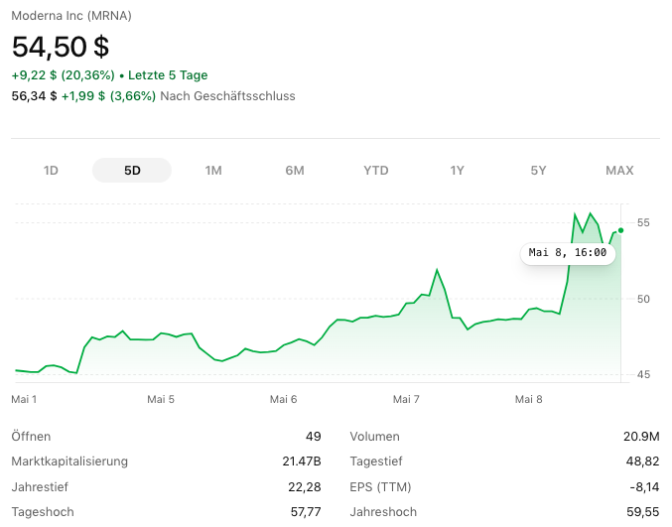Image resolution: width=672 pixels, height=527 pixels.
Task: Click the 56,34 $ after-hours price
Action: 35,96
